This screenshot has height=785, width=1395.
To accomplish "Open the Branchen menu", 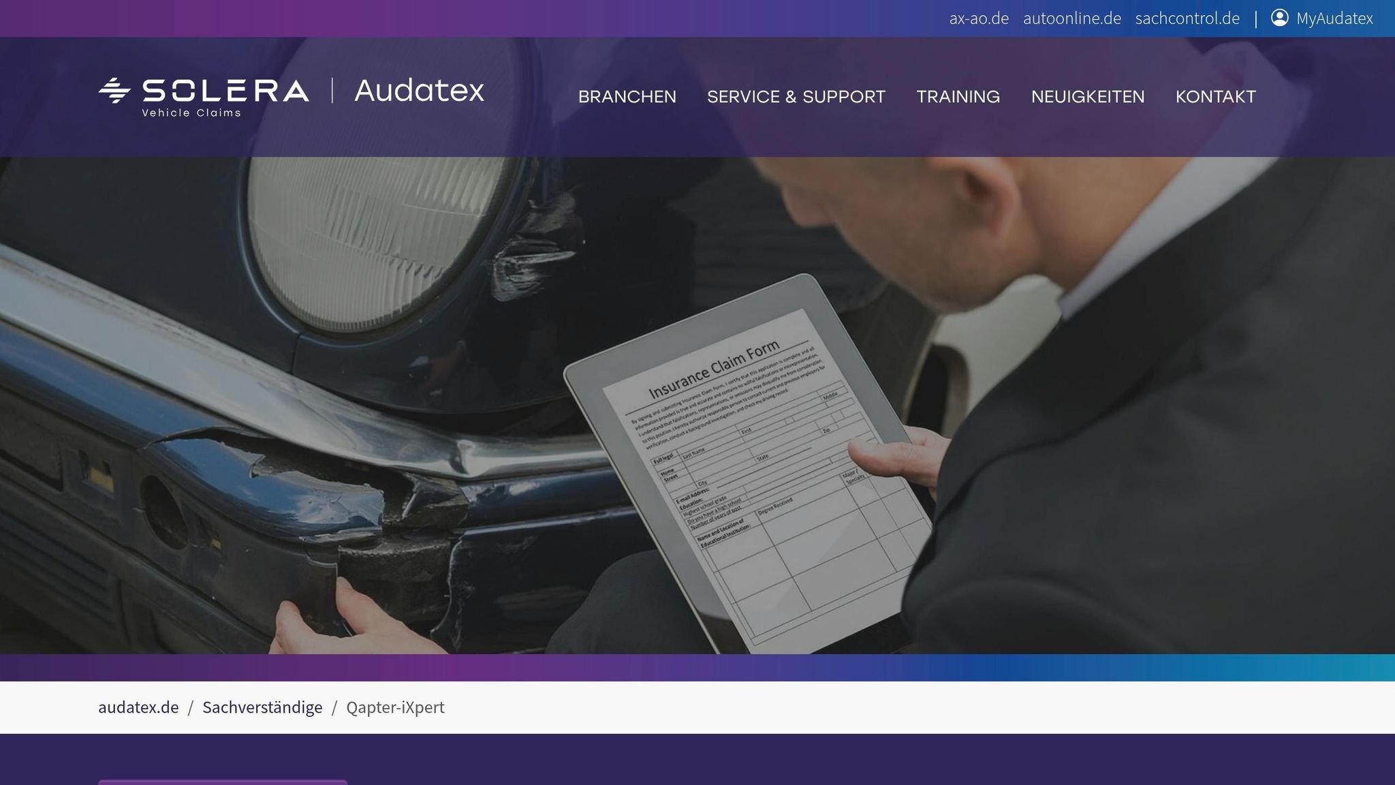I will pos(627,97).
